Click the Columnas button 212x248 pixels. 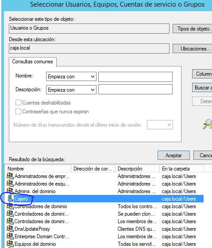(202, 74)
